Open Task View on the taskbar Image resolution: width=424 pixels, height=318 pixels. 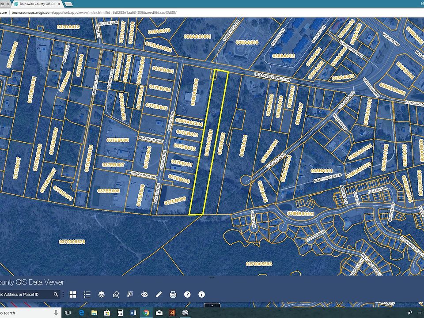pos(68,313)
